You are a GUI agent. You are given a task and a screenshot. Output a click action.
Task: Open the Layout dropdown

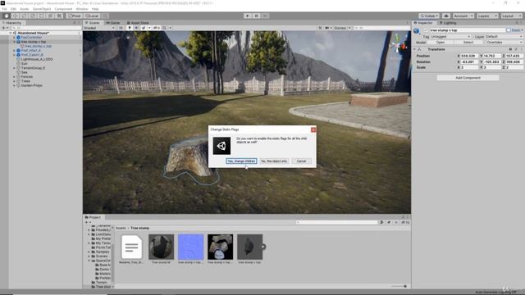click(511, 16)
